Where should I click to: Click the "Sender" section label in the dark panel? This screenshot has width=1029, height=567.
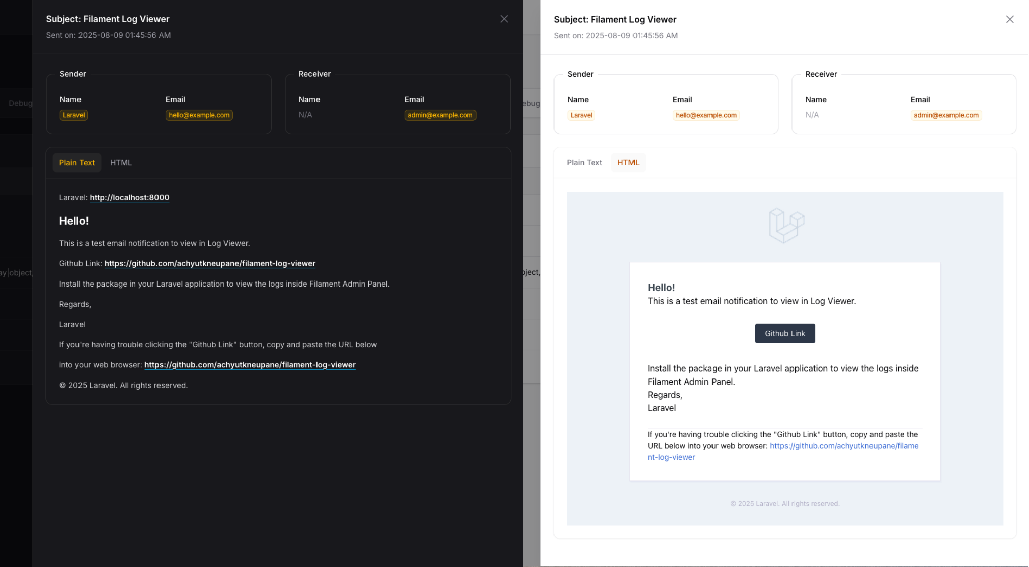pos(72,74)
